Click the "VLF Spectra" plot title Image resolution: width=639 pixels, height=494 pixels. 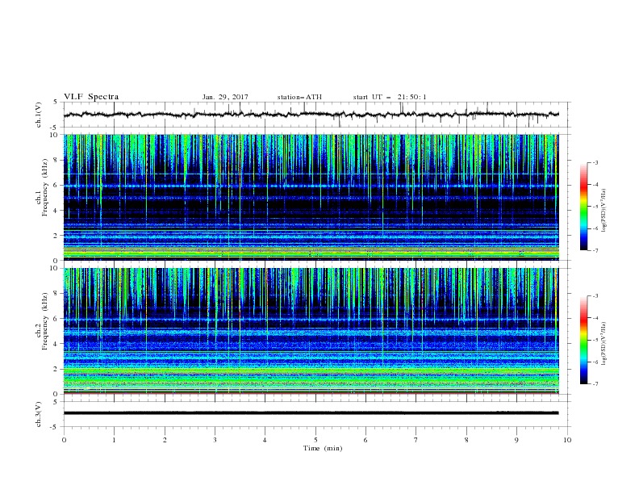[x=91, y=97]
